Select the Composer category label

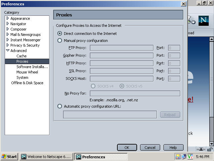click(x=18, y=29)
